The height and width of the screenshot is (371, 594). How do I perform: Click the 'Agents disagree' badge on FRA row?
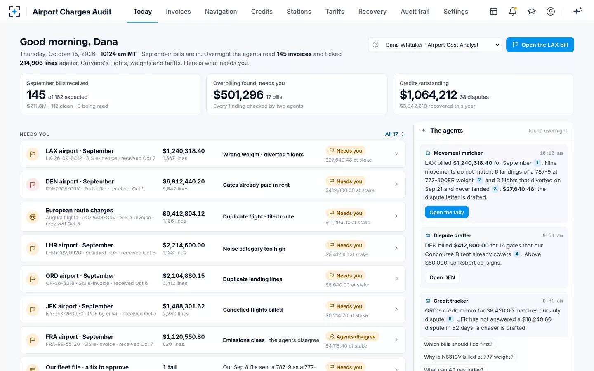point(352,337)
